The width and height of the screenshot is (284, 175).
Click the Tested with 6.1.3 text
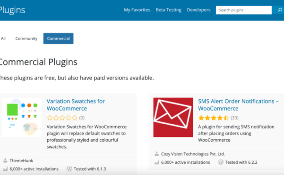(90, 169)
